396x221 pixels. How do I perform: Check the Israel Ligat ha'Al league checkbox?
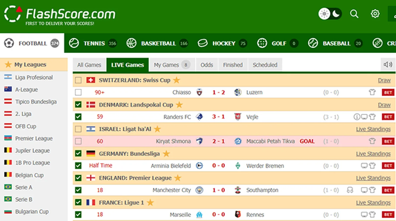pos(78,129)
